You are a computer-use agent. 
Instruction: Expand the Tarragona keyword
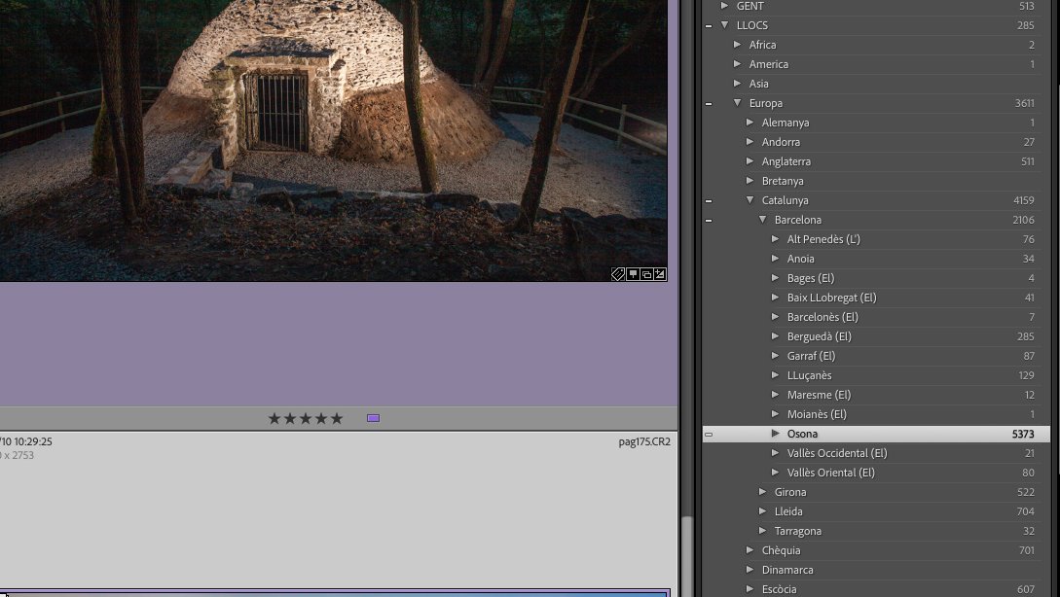pyautogui.click(x=762, y=531)
